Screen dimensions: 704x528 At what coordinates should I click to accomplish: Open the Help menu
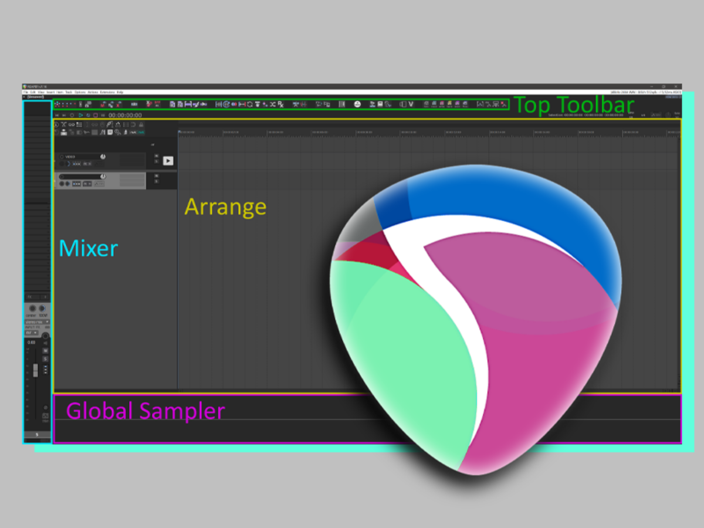point(120,92)
